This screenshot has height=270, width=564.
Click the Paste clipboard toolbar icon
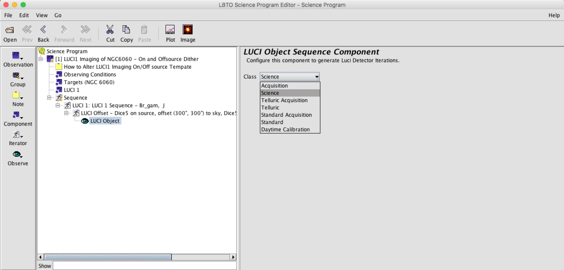(x=144, y=30)
